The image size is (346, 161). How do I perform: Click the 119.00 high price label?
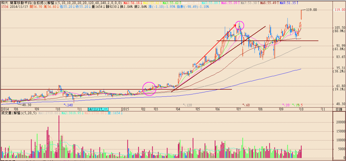coord(311,10)
